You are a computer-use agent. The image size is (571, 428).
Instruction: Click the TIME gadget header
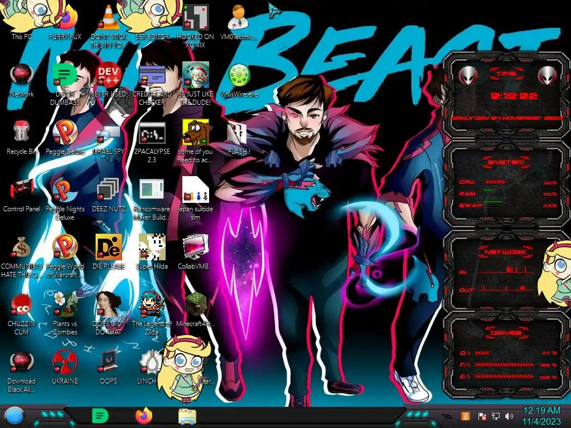pos(506,74)
